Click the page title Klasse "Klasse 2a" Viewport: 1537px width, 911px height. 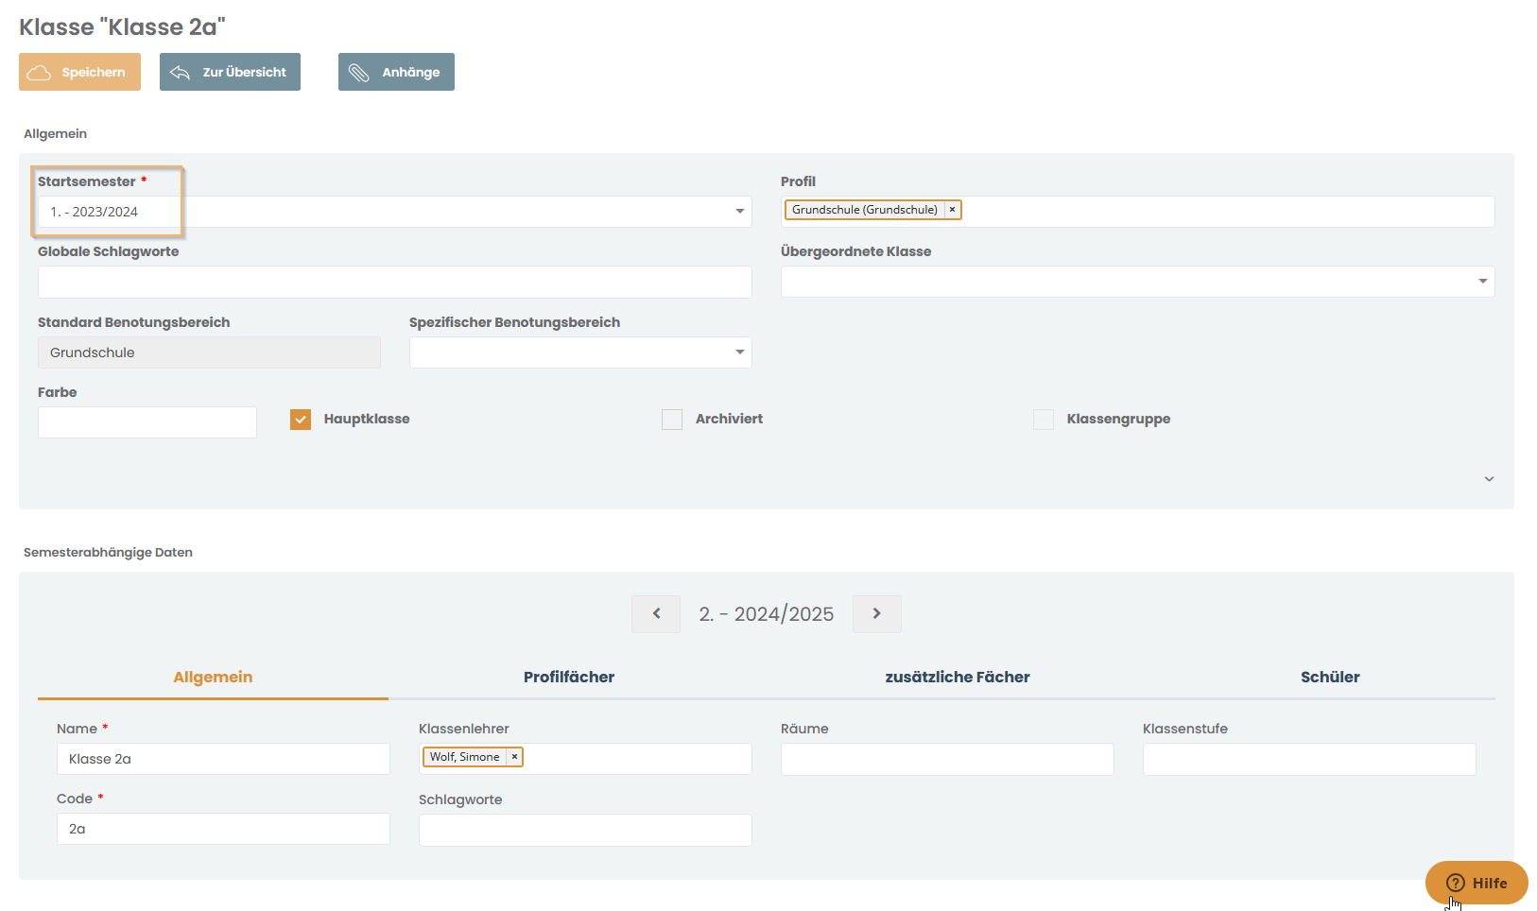point(122,26)
